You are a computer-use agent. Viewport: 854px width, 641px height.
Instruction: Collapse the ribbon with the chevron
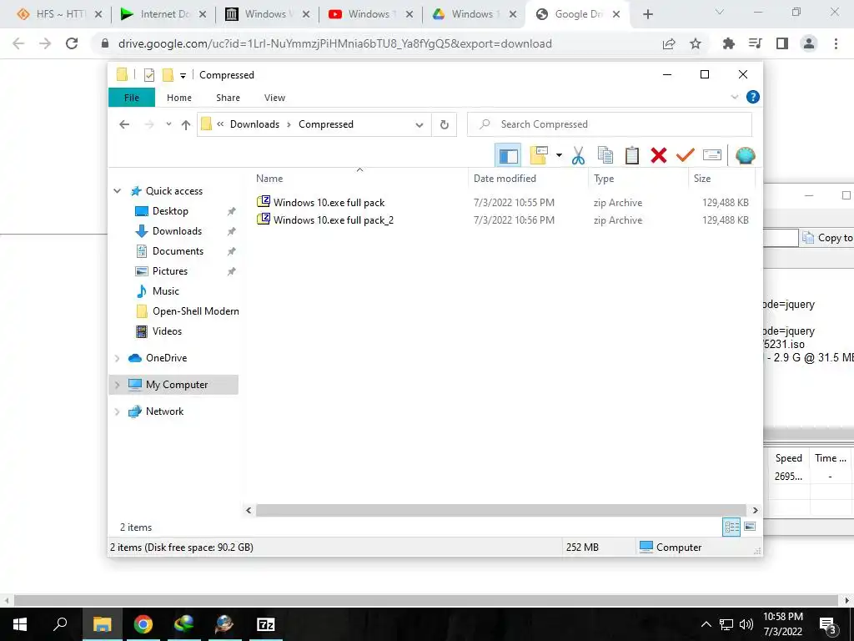(734, 97)
